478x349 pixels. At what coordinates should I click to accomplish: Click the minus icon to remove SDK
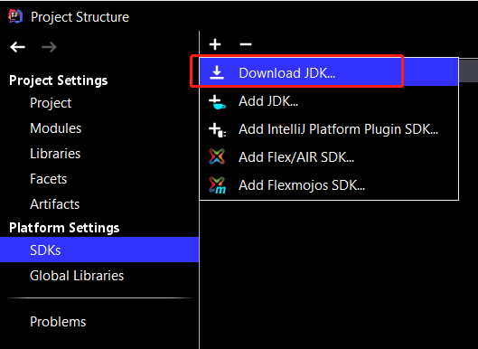246,44
